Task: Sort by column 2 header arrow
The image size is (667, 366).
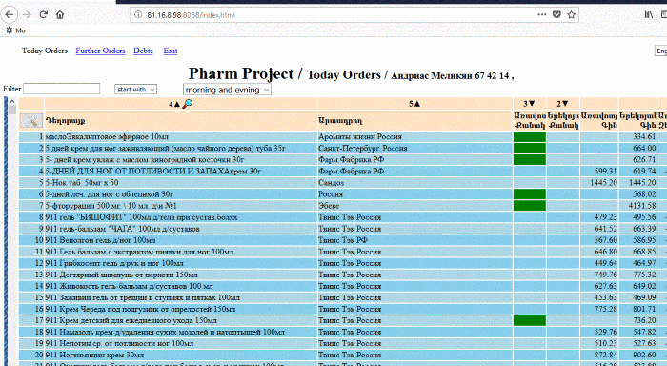Action: click(x=563, y=104)
